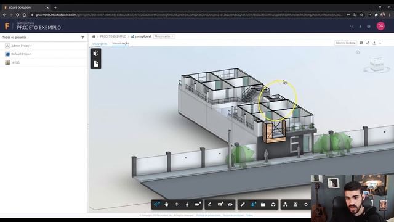
Task: Click the browser forward arrow
Action: (11, 15)
